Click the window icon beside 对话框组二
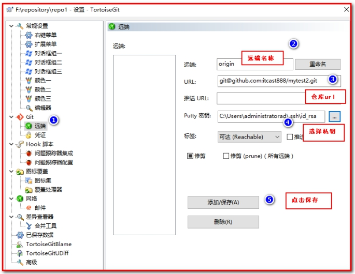Image resolution: width=355 pixels, height=274 pixels. point(29,63)
